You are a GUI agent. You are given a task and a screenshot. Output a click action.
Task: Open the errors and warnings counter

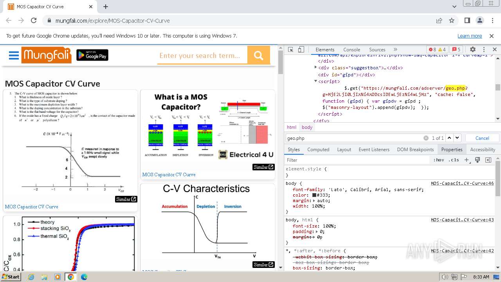[x=437, y=49]
